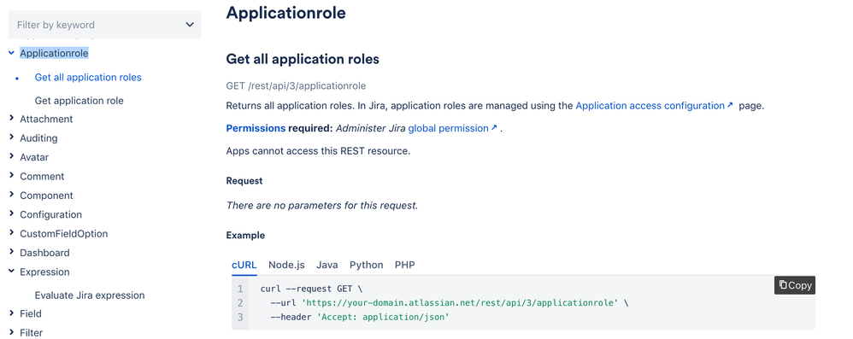This screenshot has height=339, width=853.
Task: Open the global permission link
Action: coord(453,128)
